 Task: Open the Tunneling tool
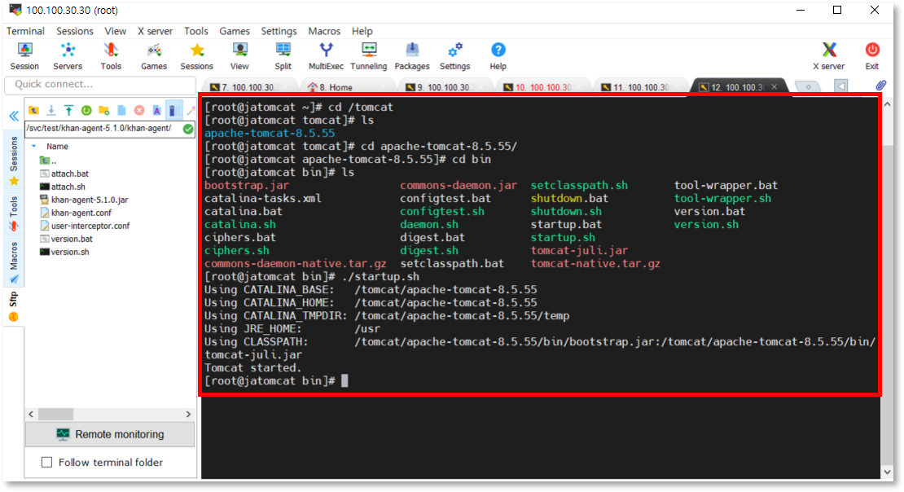pos(369,55)
